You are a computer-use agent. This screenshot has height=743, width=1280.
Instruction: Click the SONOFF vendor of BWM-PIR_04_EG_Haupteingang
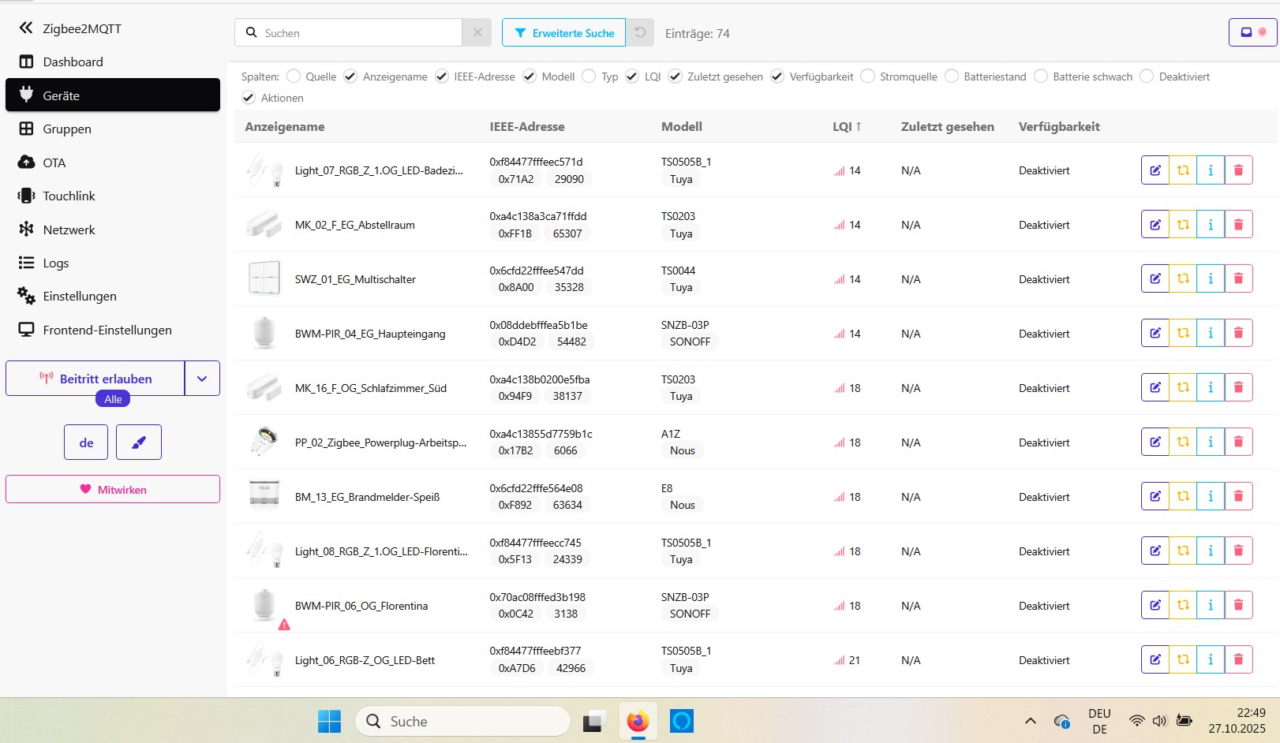(690, 342)
